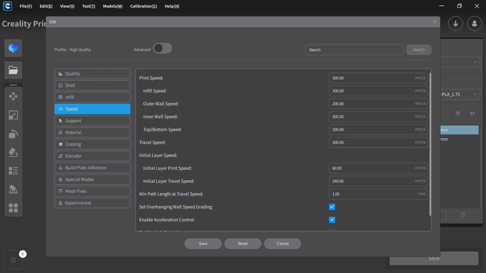
Task: Open the Calibration menu
Action: 144,6
